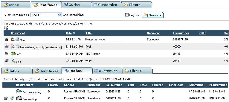This screenshot has width=229, height=102.
Task: View document icon in TEST 1 row
Action: [13, 61]
